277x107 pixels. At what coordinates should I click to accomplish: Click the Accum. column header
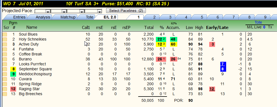[x=173, y=28]
